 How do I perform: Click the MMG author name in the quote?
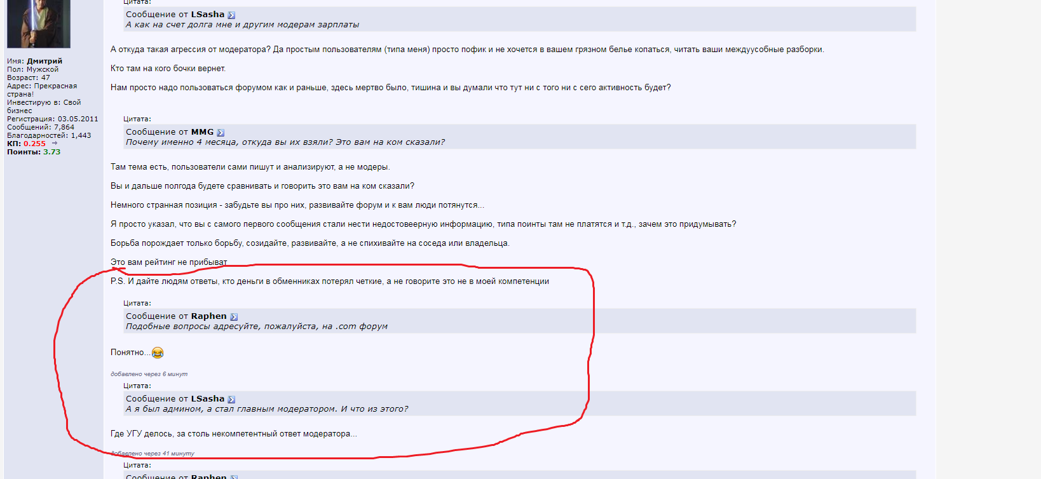[x=203, y=132]
